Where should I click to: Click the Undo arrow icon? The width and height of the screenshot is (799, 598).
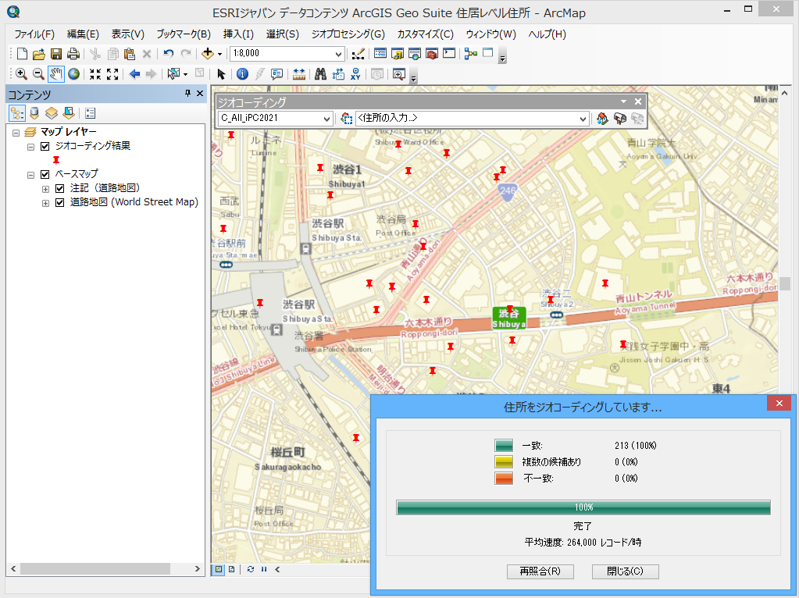[169, 54]
